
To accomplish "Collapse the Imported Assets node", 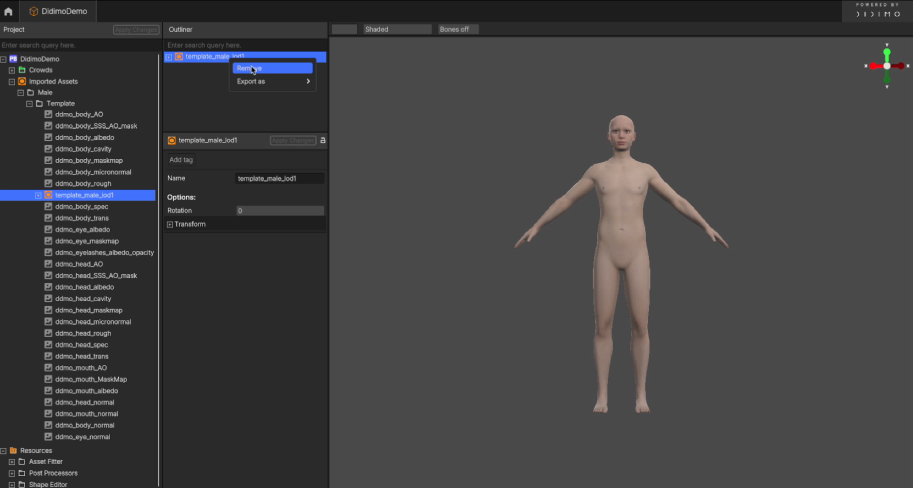I will click(12, 82).
